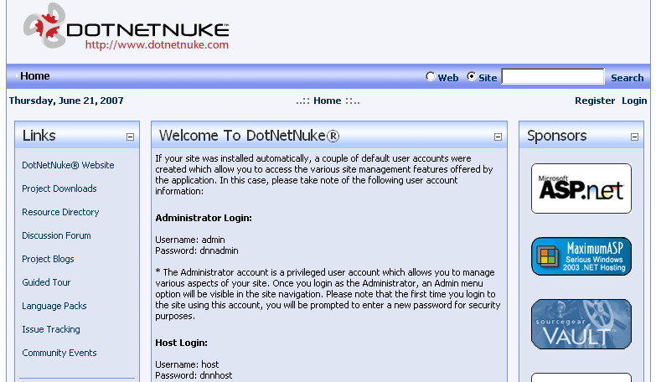Click the text Username: host
This screenshot has height=382, width=656.
[x=187, y=364]
